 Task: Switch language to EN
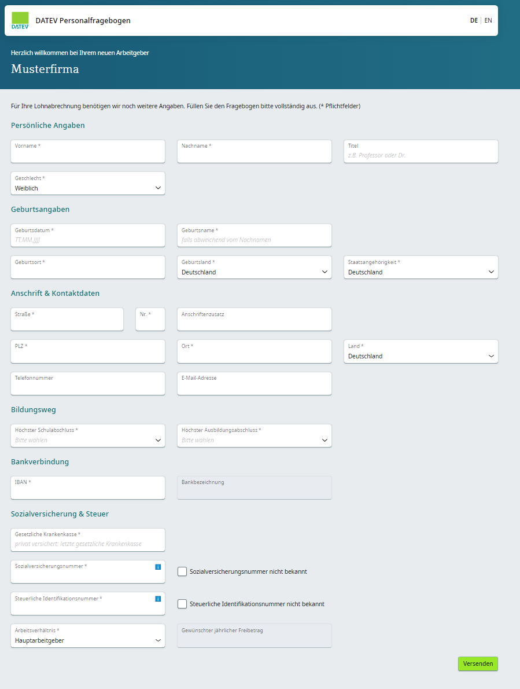click(x=488, y=21)
